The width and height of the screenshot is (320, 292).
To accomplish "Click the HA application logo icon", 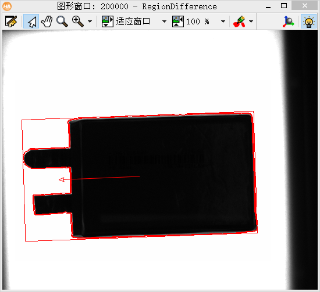I will (x=7, y=6).
